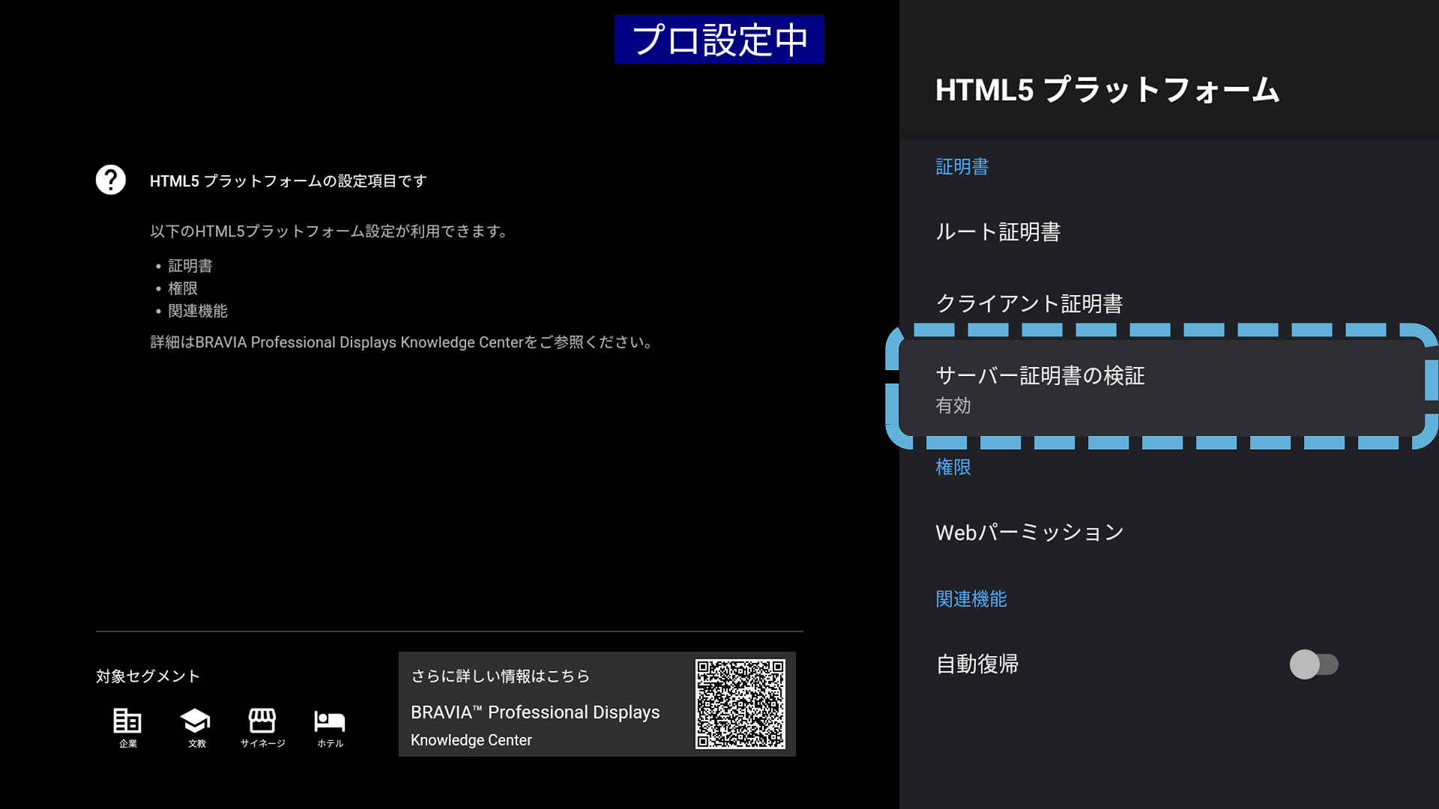Toggle the 自動復帰 switch
Image resolution: width=1439 pixels, height=809 pixels.
point(1313,664)
